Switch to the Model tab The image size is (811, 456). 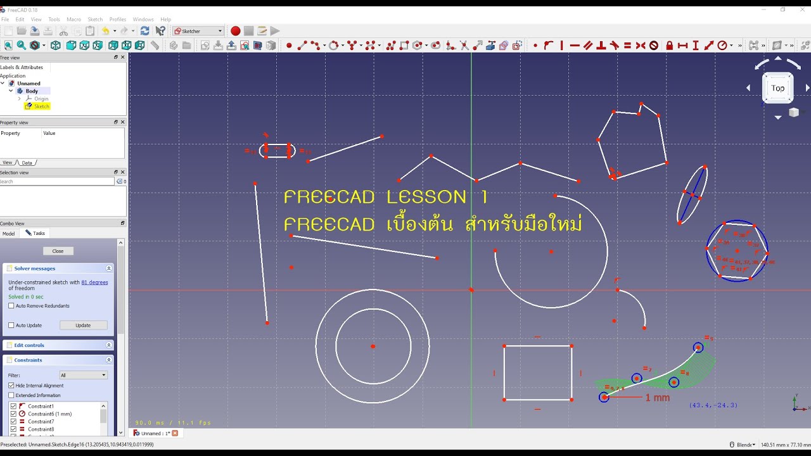point(9,234)
